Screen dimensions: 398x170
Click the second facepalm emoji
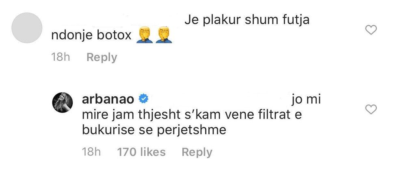point(164,35)
